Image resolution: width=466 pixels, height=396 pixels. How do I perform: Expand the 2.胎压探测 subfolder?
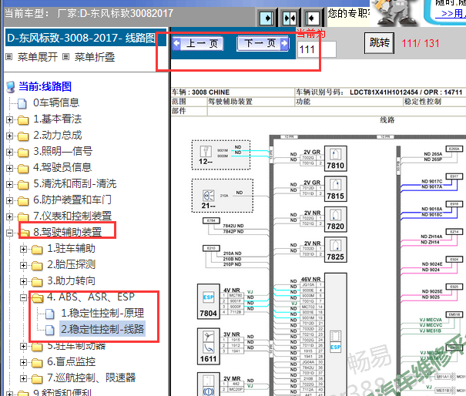coord(23,265)
